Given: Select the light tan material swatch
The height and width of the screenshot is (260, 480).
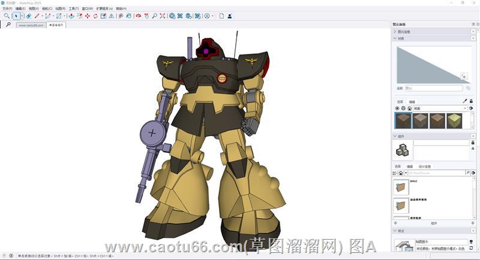Looking at the screenshot, I should click(421, 120).
